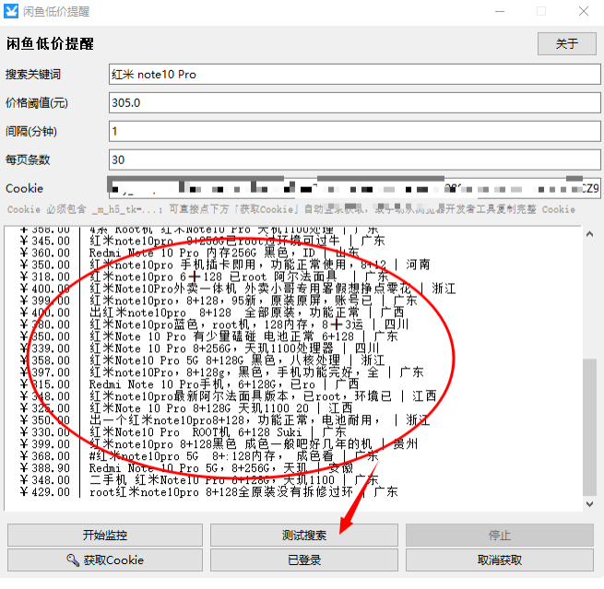Viewport: 604px width, 589px height.
Task: Open the 关于 about button
Action: pos(566,43)
